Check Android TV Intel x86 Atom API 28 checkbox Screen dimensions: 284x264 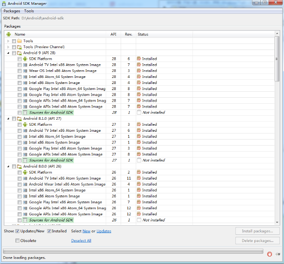19,65
